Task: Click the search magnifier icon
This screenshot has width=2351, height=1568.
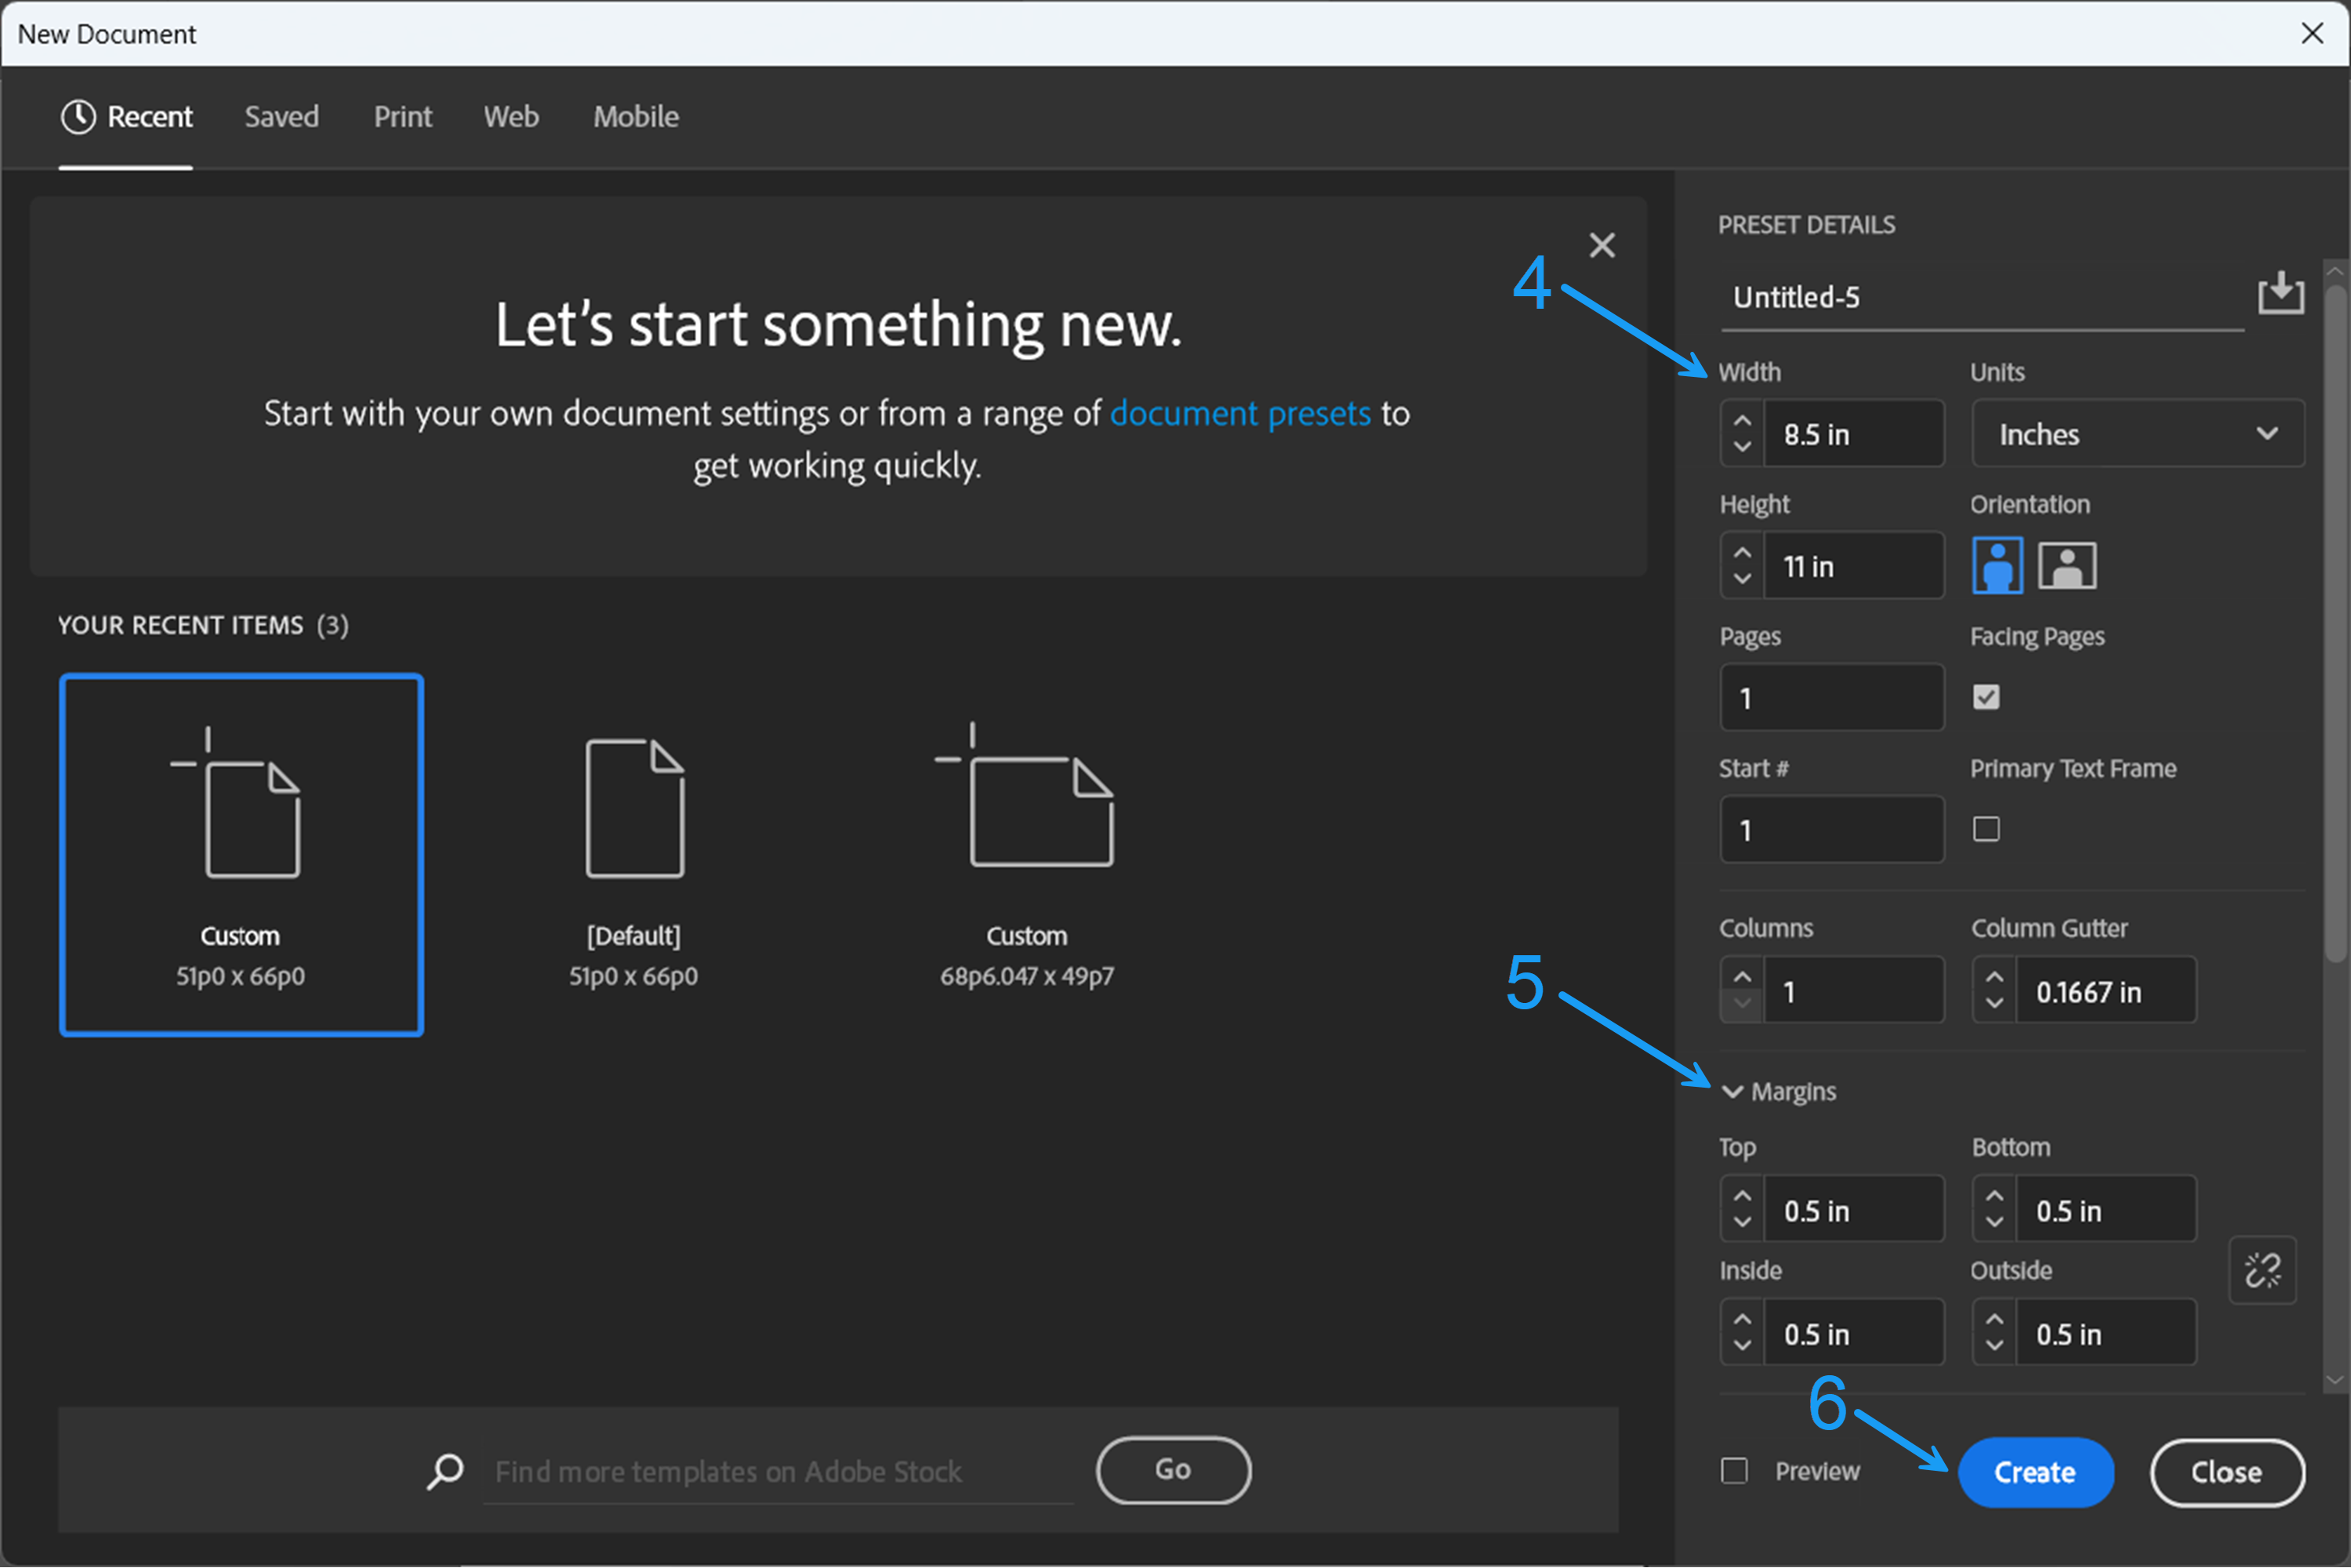Action: [x=444, y=1470]
